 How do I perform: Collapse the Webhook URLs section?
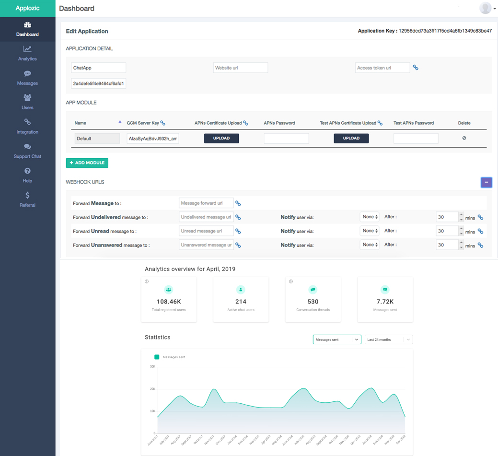[486, 182]
